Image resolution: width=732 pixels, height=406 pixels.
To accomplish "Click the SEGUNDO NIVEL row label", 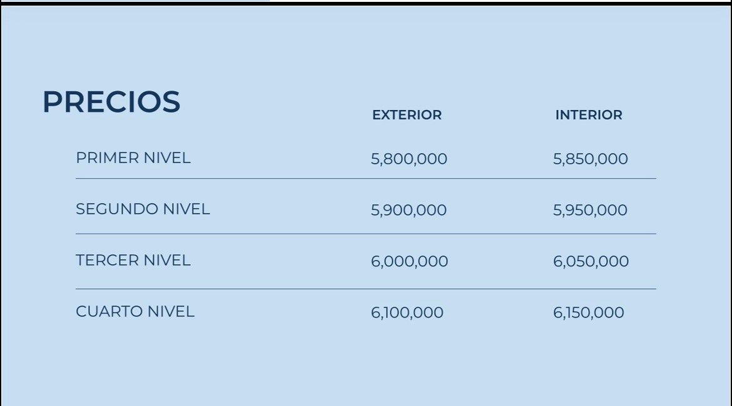I will (x=143, y=209).
